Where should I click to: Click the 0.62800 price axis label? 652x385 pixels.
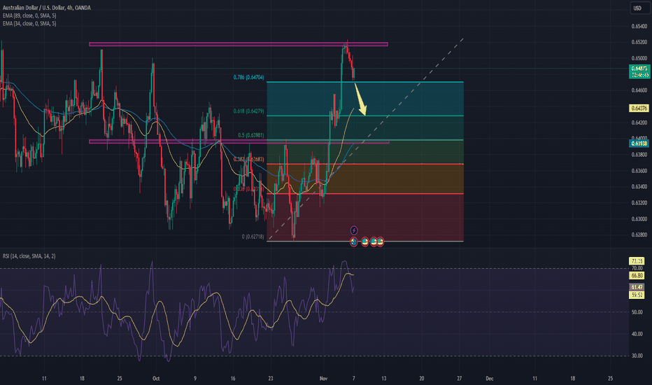(x=639, y=234)
